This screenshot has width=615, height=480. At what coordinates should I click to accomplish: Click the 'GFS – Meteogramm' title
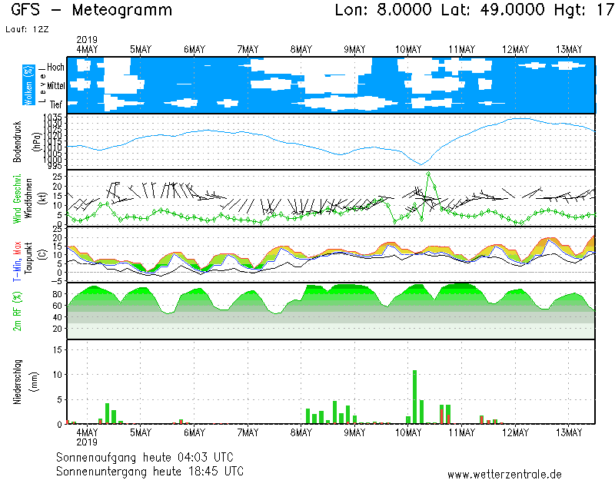click(91, 10)
